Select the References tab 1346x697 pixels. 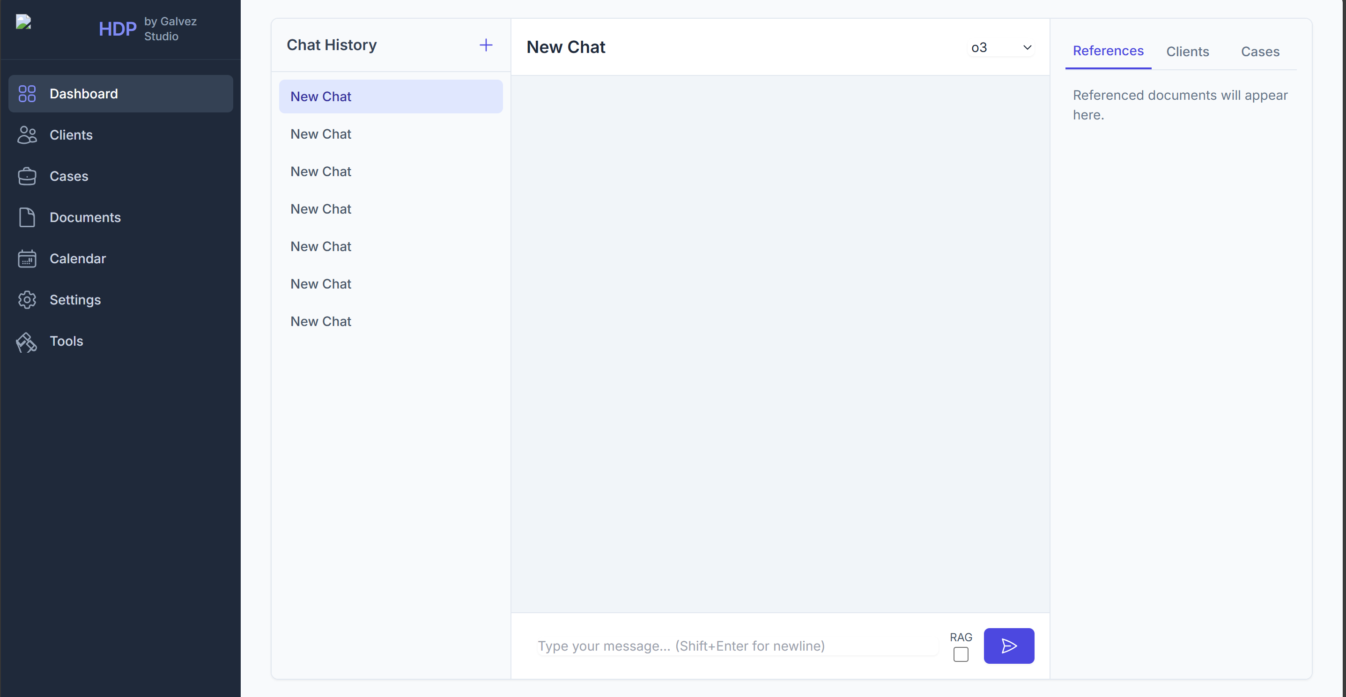point(1108,51)
